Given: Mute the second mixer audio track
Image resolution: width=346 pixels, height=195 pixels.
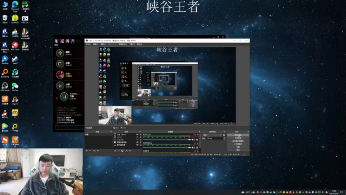Looking at the screenshot, I should coord(193,148).
